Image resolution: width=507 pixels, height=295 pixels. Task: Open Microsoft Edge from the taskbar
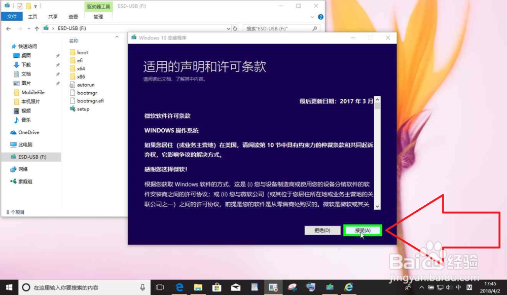179,287
